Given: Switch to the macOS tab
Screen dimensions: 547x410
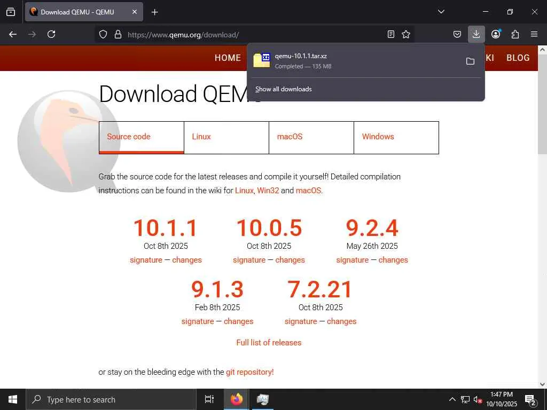Looking at the screenshot, I should tap(311, 137).
